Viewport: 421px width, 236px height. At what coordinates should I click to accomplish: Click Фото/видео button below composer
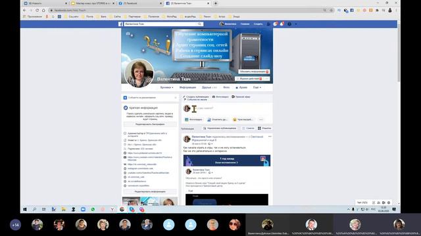193,119
